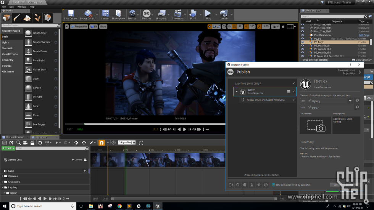Image resolution: width=374 pixels, height=210 pixels.
Task: Toggle visibility of PS_DB in World Outliner
Action: click(303, 38)
